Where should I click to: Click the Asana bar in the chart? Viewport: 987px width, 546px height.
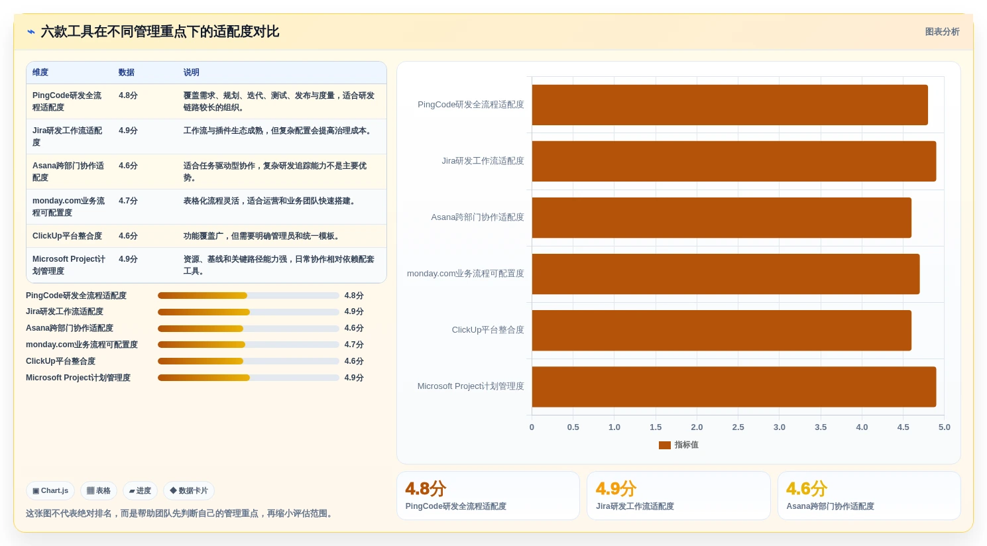722,217
